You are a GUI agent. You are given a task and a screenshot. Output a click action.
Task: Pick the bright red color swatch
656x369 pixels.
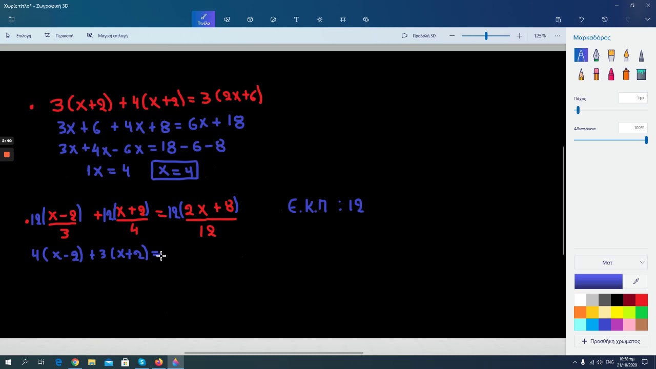[x=642, y=300]
